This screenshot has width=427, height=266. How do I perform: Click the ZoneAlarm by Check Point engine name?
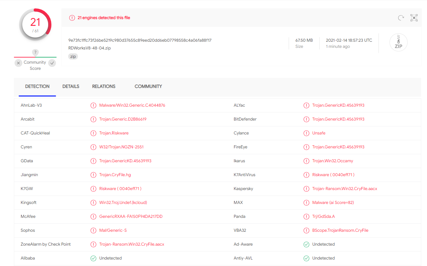click(46, 244)
